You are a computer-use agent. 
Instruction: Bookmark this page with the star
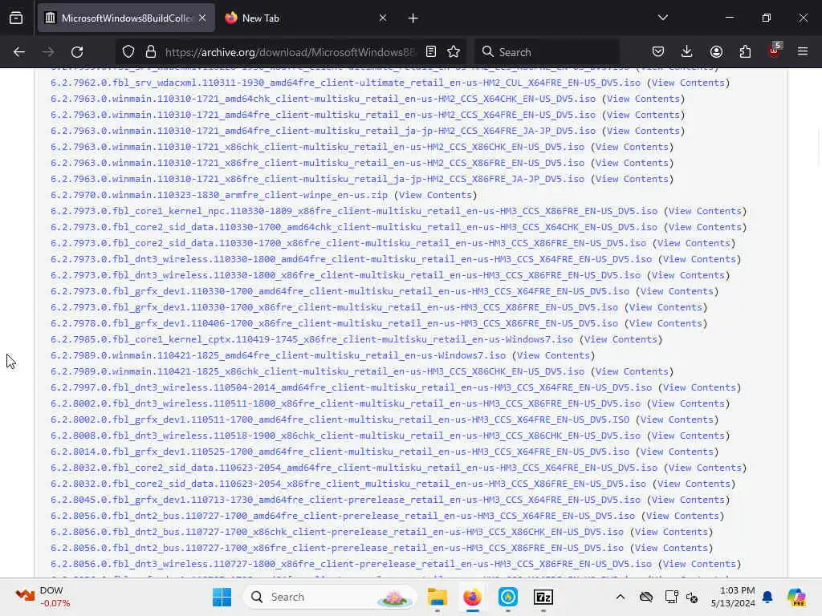454,52
